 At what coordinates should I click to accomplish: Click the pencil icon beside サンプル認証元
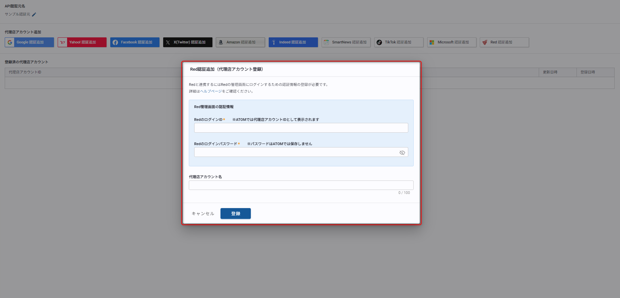(x=34, y=14)
